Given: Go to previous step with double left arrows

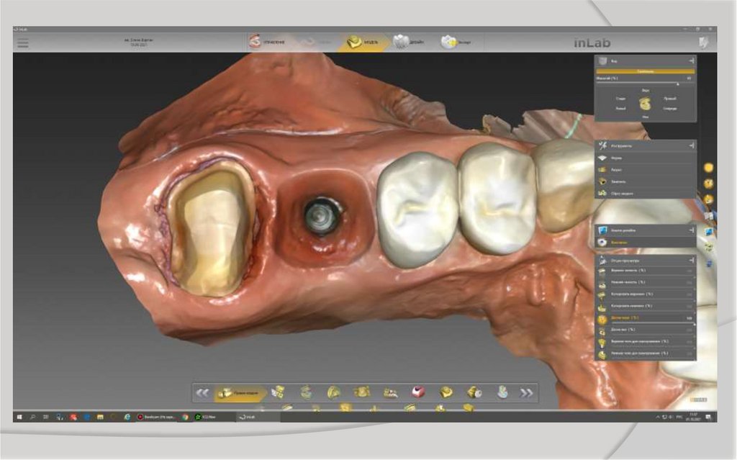Looking at the screenshot, I should 202,393.
